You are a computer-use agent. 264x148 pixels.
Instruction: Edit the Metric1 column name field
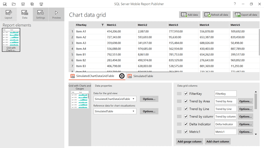226,132
